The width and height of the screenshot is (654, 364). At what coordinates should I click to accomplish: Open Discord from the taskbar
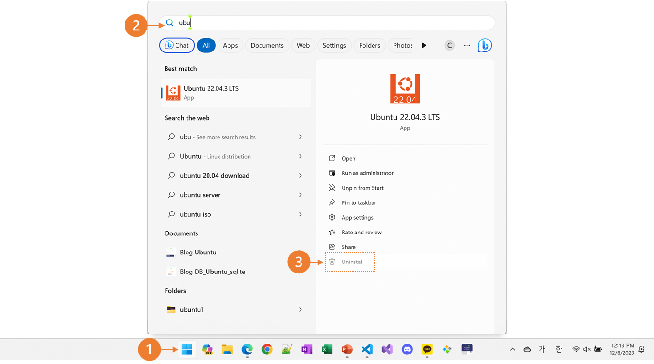point(407,349)
